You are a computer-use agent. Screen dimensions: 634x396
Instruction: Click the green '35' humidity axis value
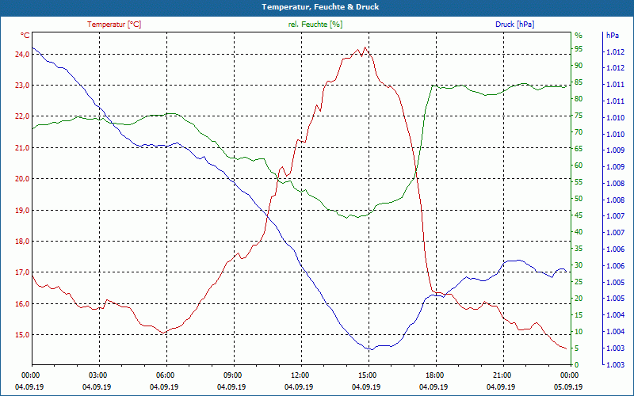coord(579,249)
